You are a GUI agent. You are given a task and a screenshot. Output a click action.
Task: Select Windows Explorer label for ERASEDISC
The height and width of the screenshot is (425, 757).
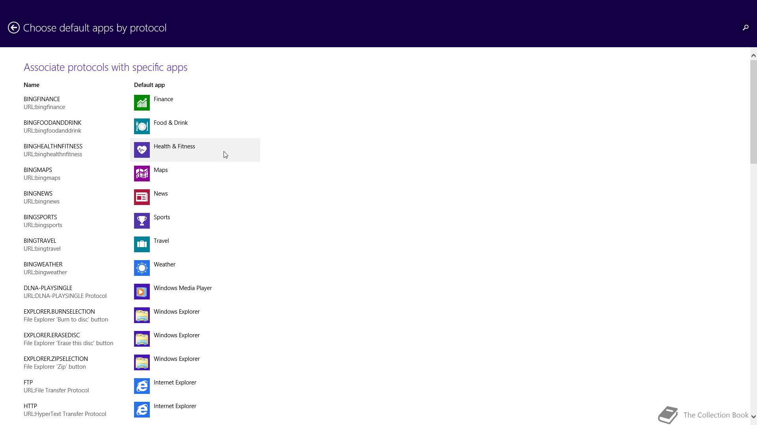tap(177, 335)
